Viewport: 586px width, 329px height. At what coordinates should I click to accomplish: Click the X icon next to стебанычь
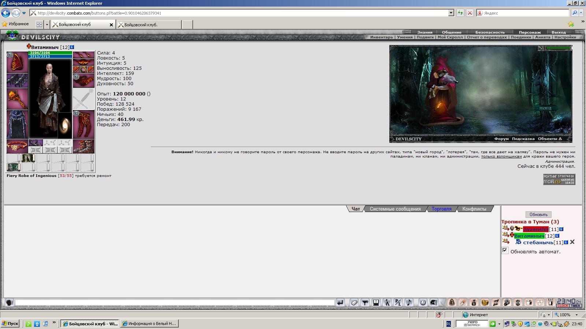pyautogui.click(x=572, y=242)
